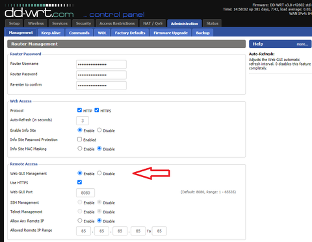This screenshot has height=242, width=312.
Task: Open the Keep Alive sub-tab
Action: [51, 33]
